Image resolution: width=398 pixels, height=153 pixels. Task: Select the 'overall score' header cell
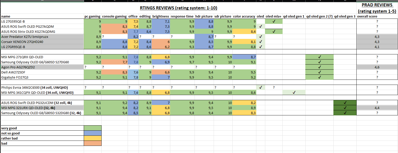(x=377, y=16)
